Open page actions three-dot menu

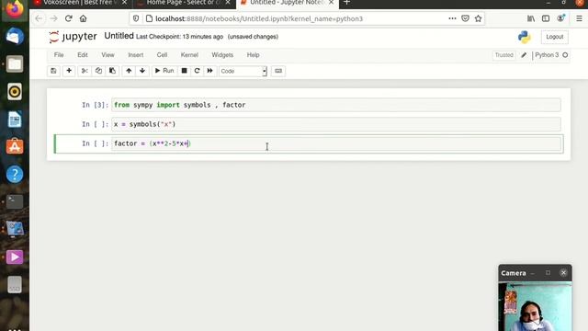pyautogui.click(x=452, y=18)
